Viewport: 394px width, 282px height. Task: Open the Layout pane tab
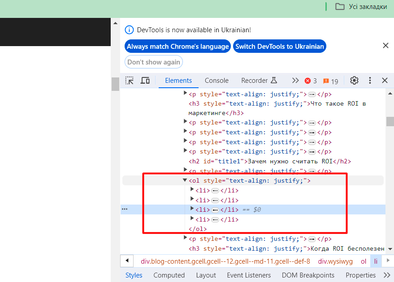pos(206,275)
